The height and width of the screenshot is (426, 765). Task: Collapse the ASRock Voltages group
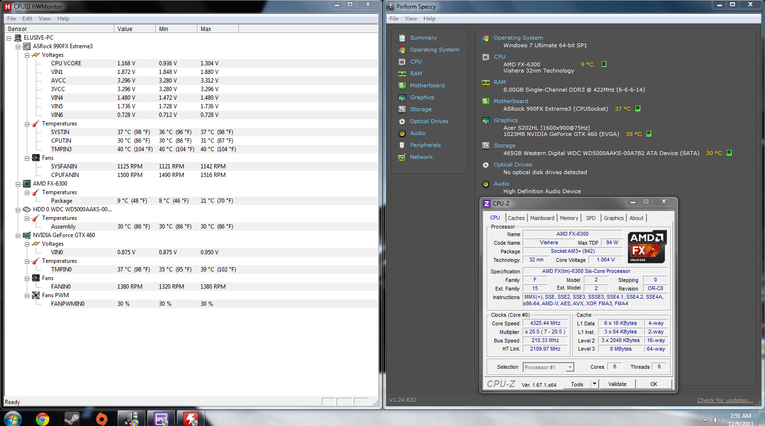pos(27,55)
